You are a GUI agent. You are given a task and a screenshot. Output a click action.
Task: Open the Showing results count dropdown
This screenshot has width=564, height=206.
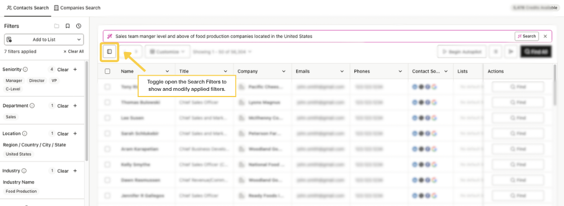pos(222,52)
